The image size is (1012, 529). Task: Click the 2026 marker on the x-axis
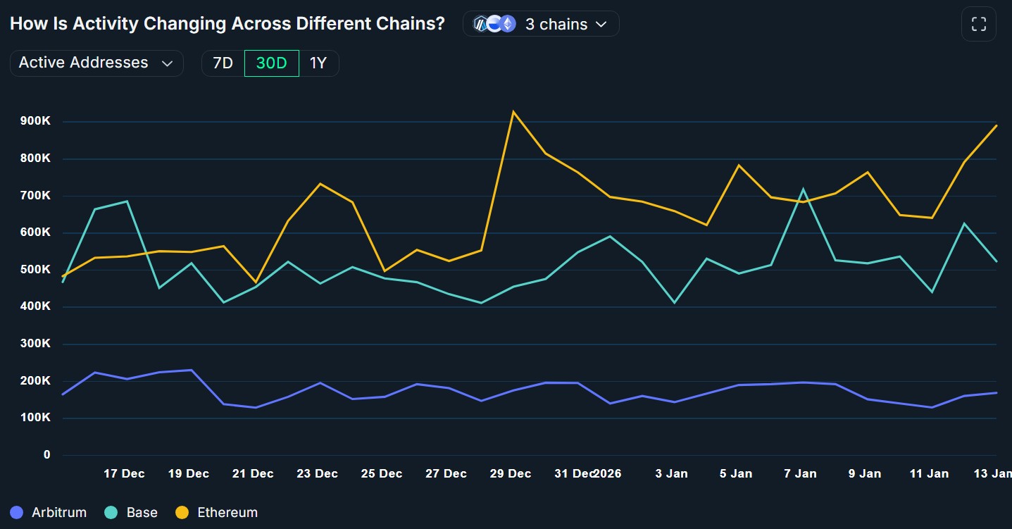[608, 473]
